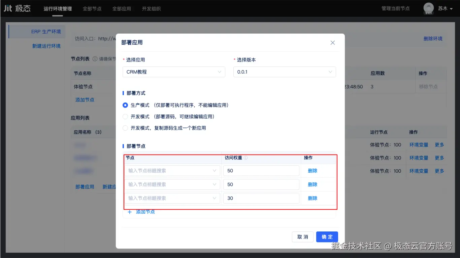460x258 pixels.
Task: Open node search dropdown in weight 30 row
Action: pos(172,198)
